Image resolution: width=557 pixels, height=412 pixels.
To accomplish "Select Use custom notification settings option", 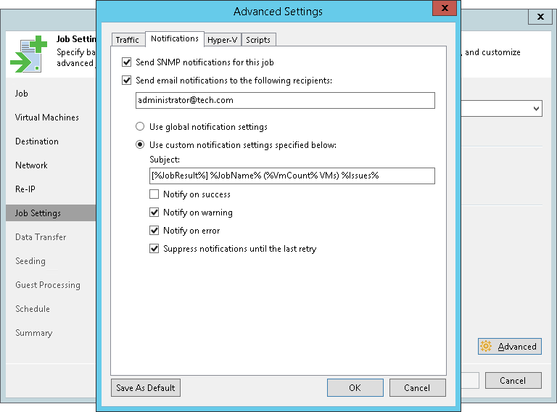I will pyautogui.click(x=140, y=144).
